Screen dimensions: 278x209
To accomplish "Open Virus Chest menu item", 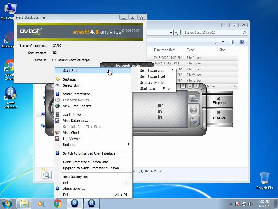I will point(93,133).
